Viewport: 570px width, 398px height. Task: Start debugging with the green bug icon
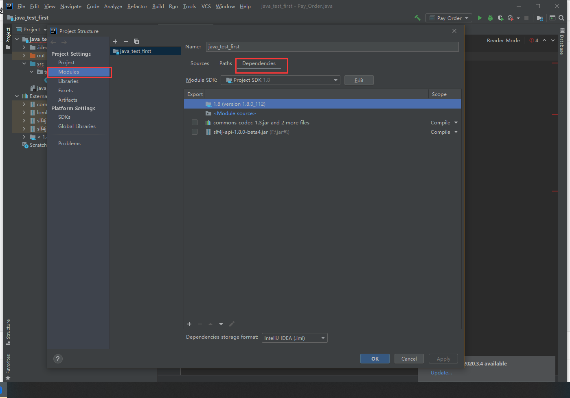(x=490, y=18)
